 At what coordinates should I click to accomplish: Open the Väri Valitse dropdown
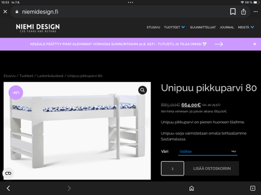point(208,151)
